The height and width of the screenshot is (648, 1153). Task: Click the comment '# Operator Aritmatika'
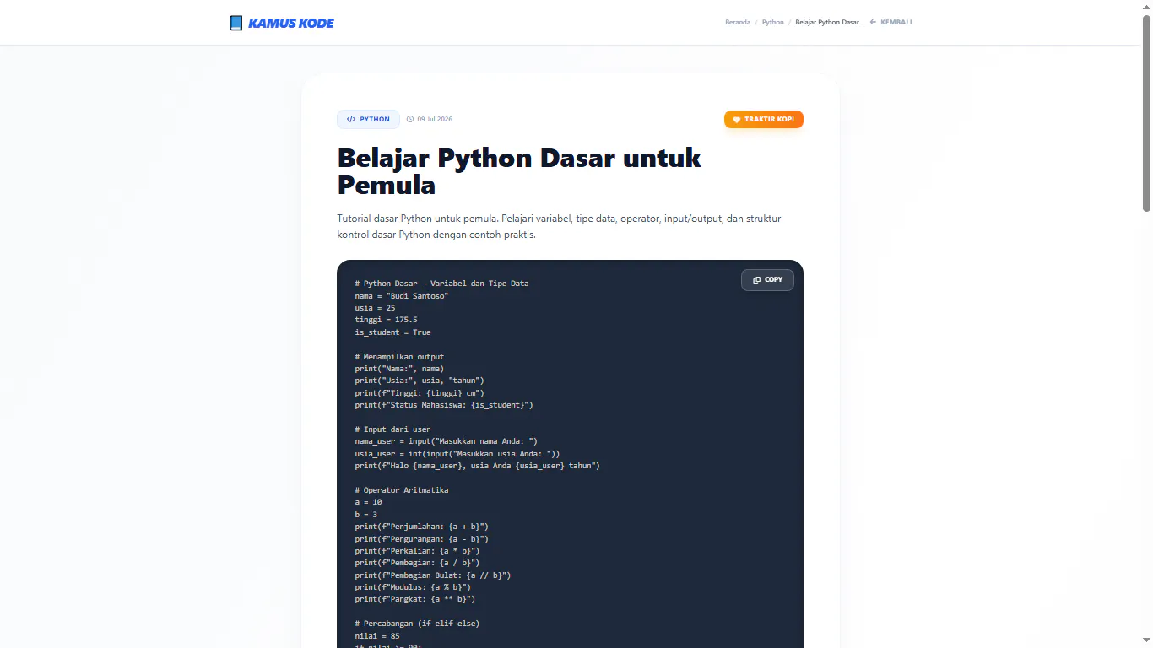(402, 490)
